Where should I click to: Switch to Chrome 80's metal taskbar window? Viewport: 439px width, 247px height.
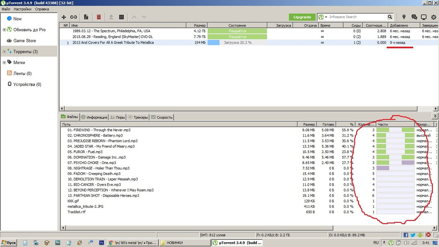[x=133, y=243]
